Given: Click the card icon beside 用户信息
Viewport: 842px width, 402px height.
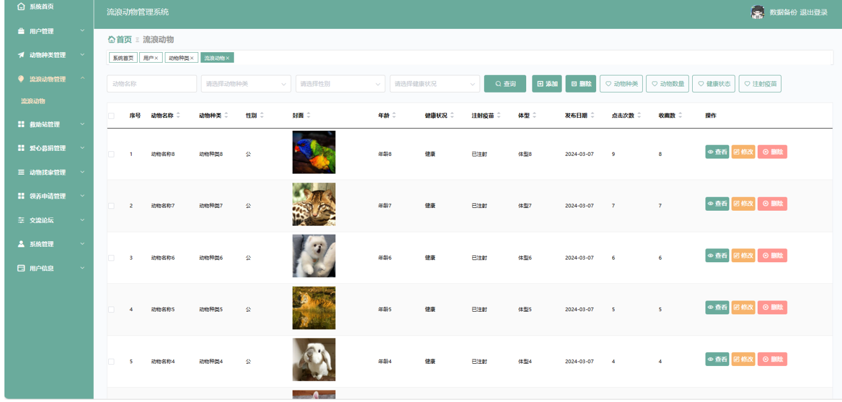Looking at the screenshot, I should click(x=21, y=268).
